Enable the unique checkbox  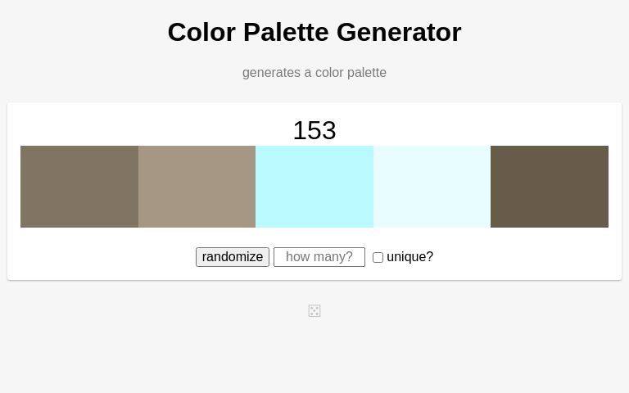(x=378, y=257)
